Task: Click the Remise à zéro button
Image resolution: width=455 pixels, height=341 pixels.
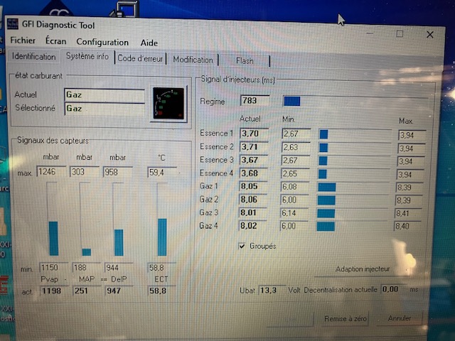Action: coord(346,319)
